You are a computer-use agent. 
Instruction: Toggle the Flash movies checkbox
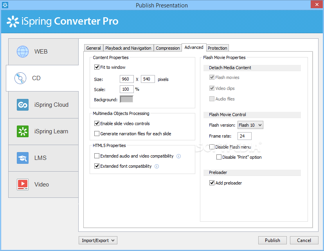click(x=212, y=77)
